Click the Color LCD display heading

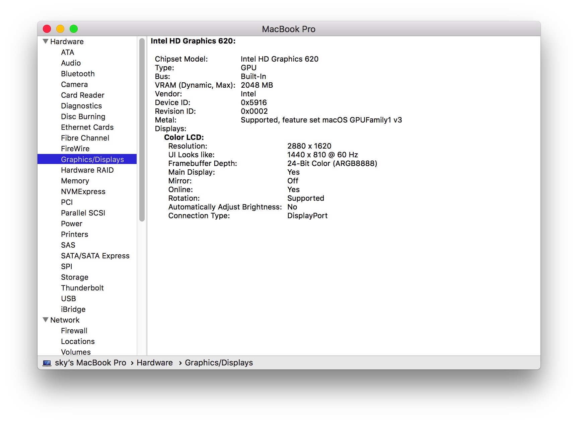(184, 137)
